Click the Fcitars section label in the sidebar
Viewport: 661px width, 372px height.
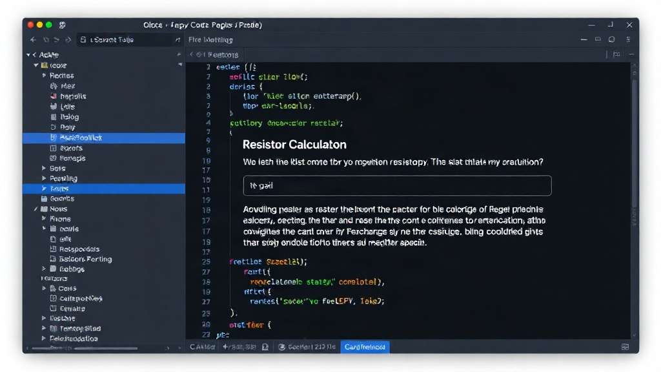coord(54,278)
